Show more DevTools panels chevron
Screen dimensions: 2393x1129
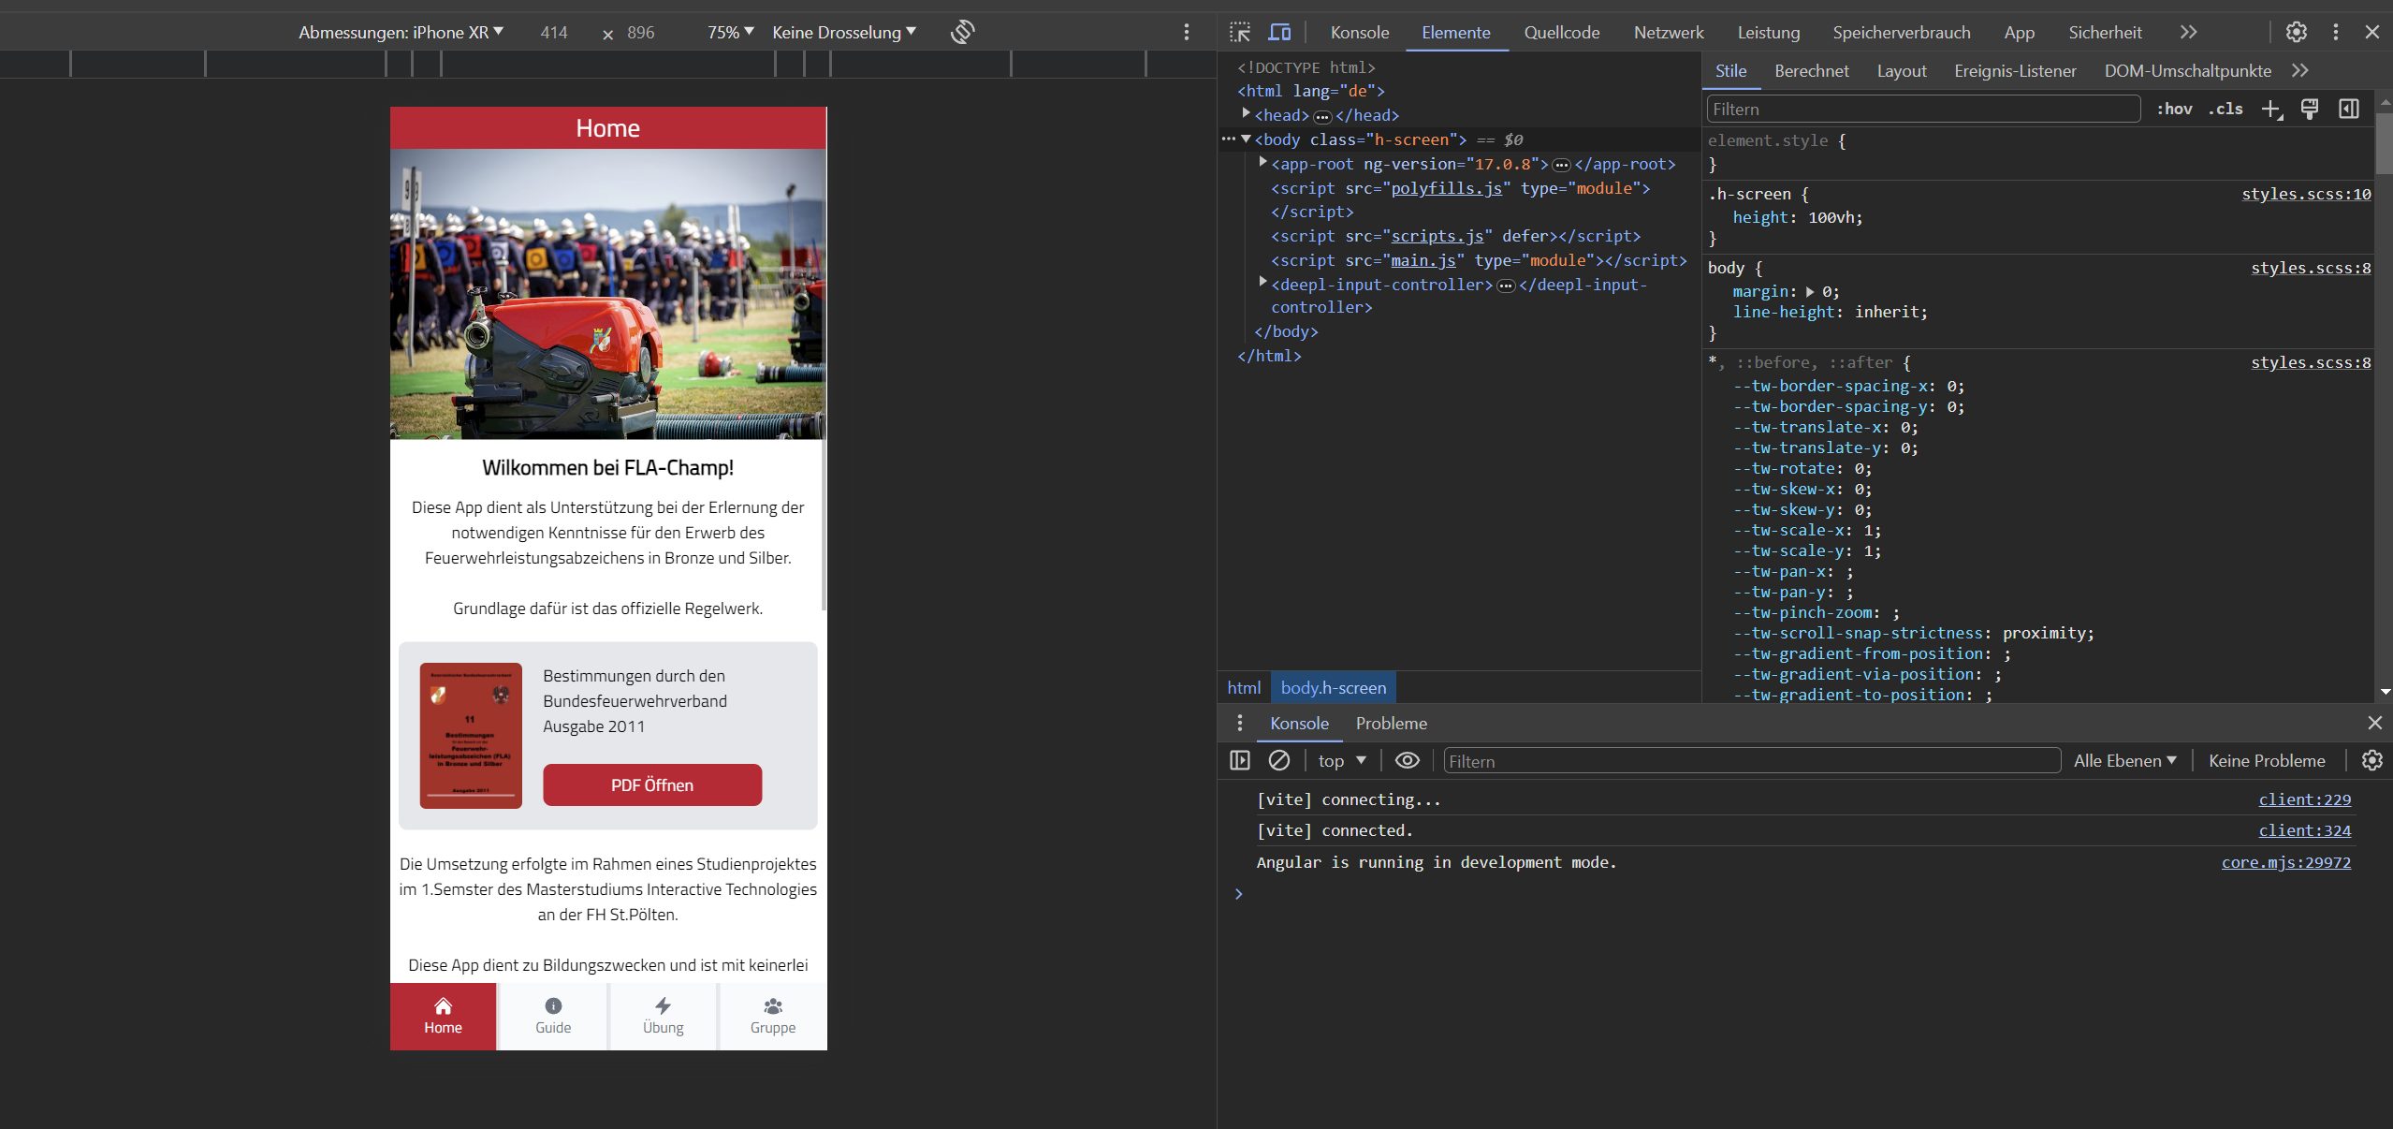click(x=2188, y=32)
